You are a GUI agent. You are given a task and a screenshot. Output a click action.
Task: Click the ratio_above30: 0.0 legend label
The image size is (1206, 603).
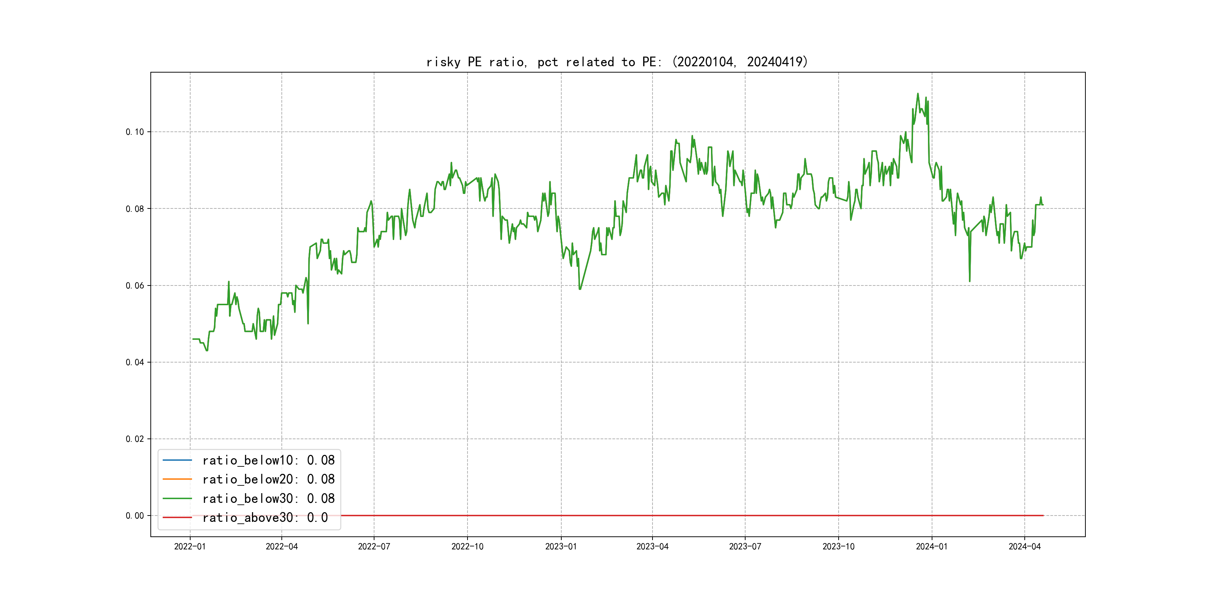[x=265, y=518]
